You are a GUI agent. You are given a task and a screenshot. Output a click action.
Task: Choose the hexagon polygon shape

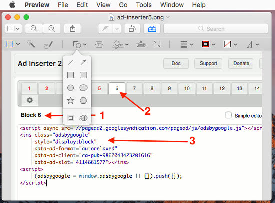tap(83, 101)
